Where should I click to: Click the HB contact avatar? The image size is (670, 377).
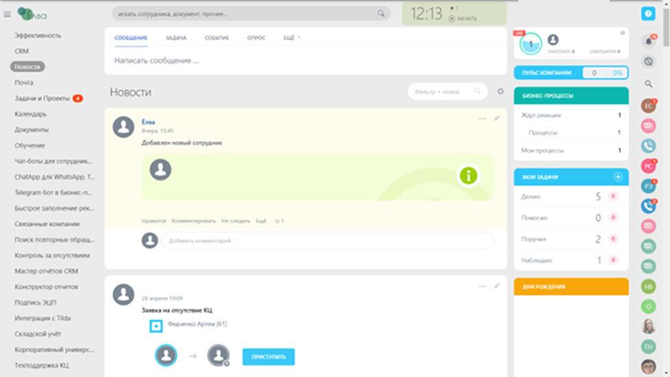coord(648,286)
